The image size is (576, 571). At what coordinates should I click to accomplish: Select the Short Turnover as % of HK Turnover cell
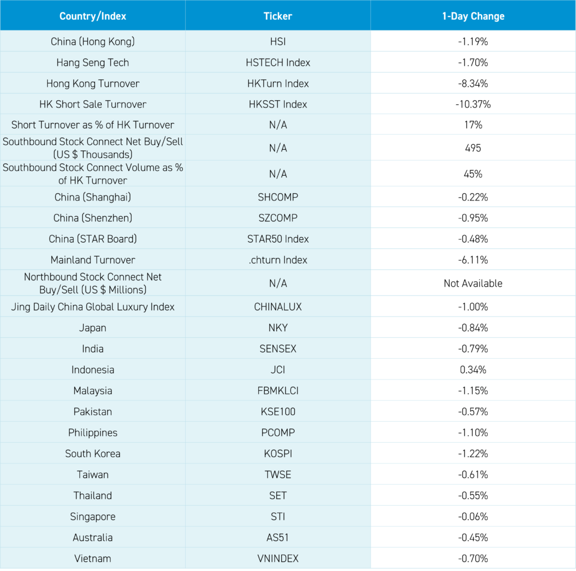(x=93, y=125)
